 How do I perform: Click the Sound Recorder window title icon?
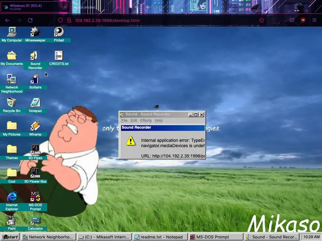tap(122, 115)
